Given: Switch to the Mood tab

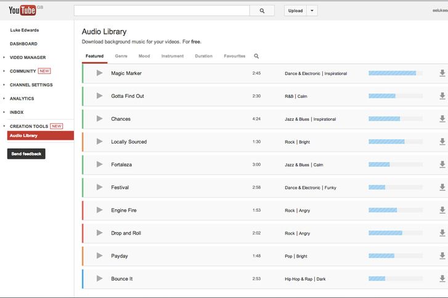Looking at the screenshot, I should click(x=144, y=56).
